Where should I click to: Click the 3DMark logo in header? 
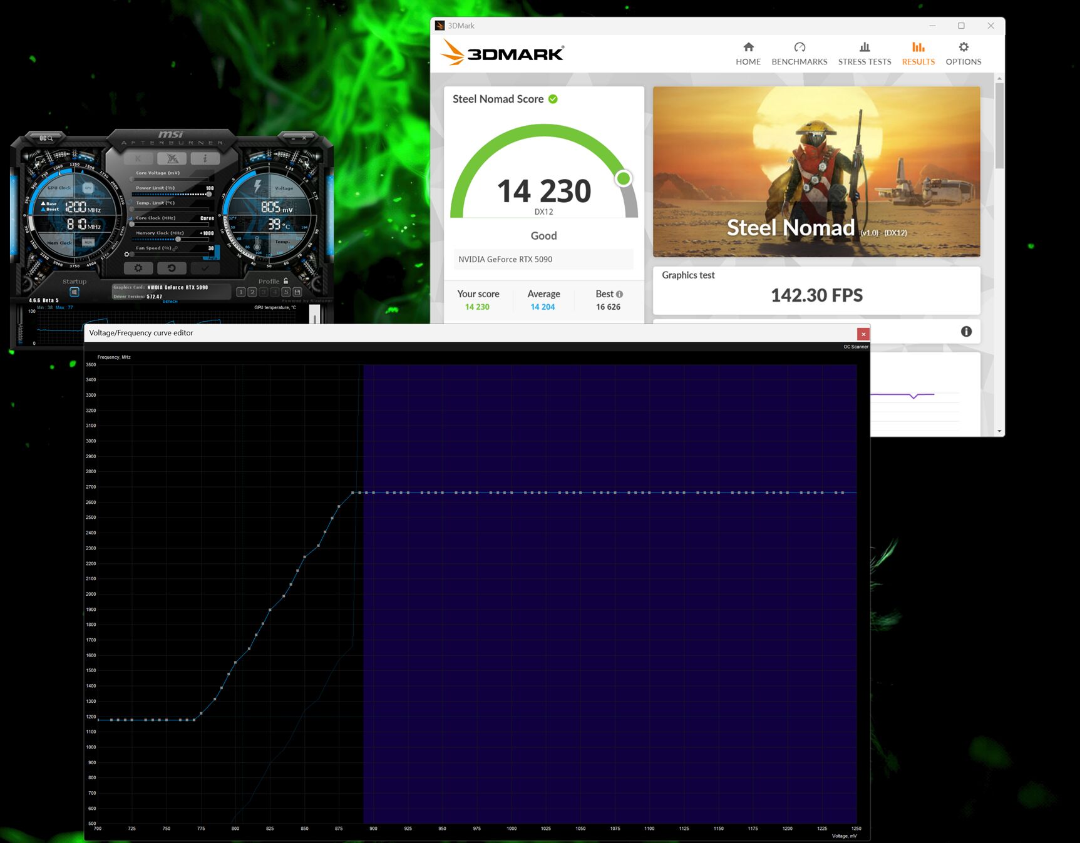coord(502,53)
